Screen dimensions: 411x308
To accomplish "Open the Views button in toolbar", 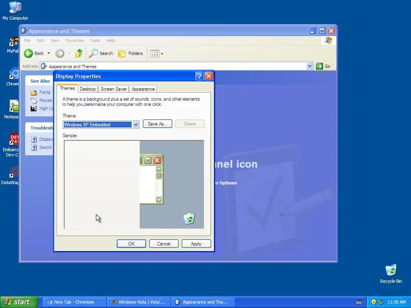I will (155, 54).
